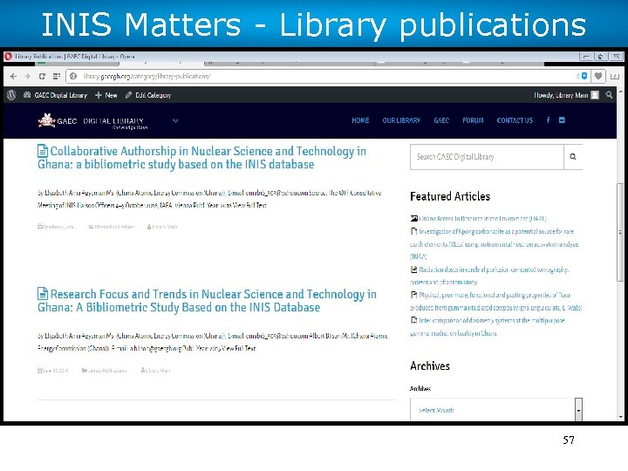The image size is (628, 471).
Task: Click the blue ad blocker badge in address bar
Action: 584,76
